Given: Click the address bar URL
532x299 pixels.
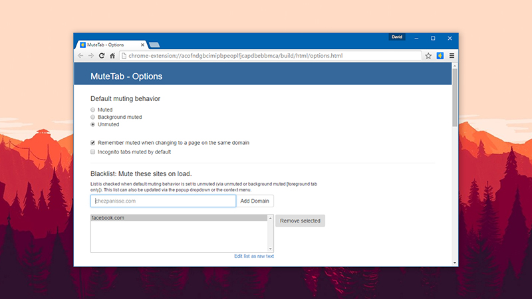Looking at the screenshot, I should (235, 56).
